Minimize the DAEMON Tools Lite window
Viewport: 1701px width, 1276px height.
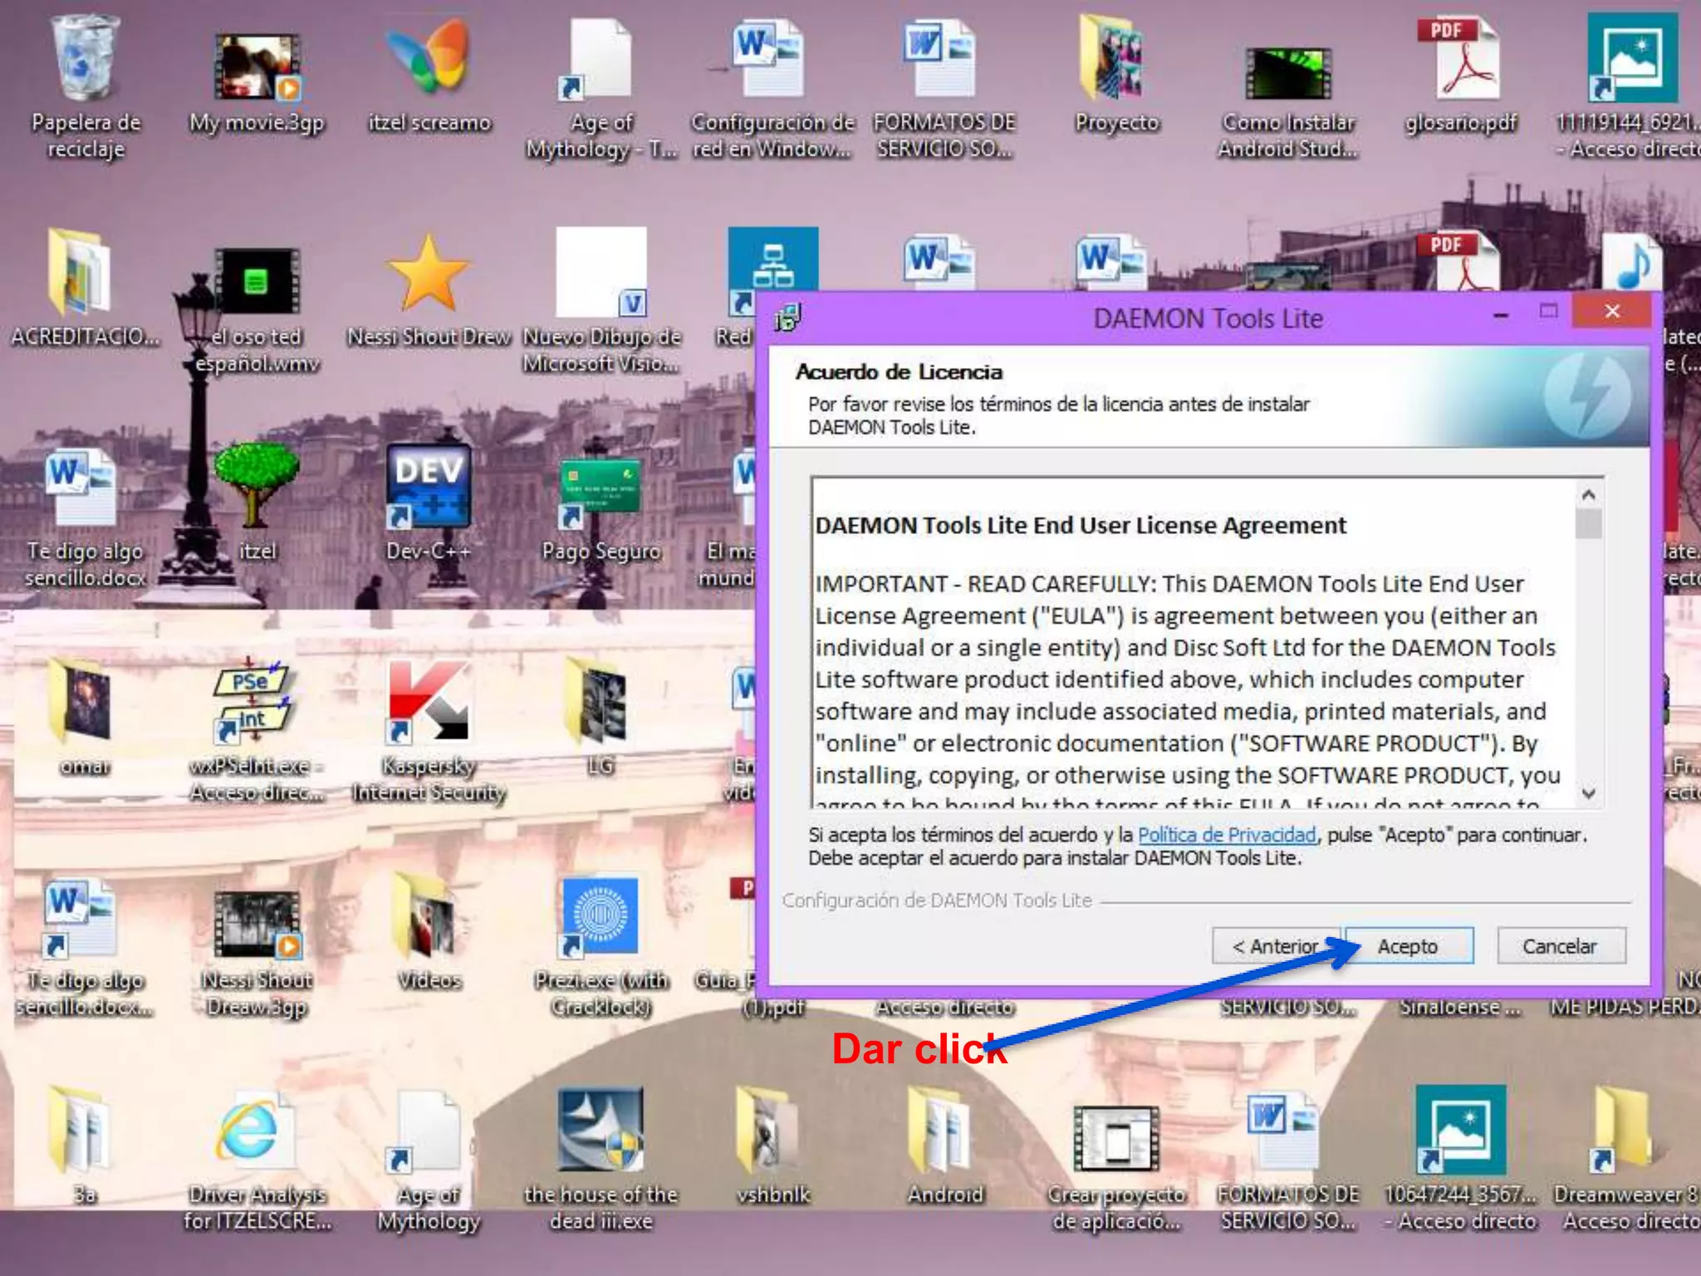click(1501, 314)
